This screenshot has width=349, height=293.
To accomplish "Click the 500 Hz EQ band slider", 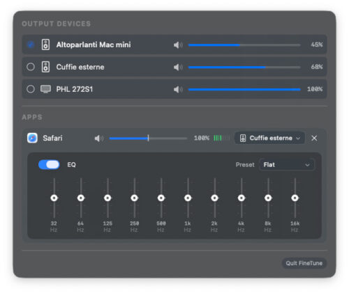I will coord(161,198).
